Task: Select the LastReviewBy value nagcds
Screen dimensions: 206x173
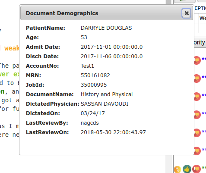Action: click(x=90, y=123)
